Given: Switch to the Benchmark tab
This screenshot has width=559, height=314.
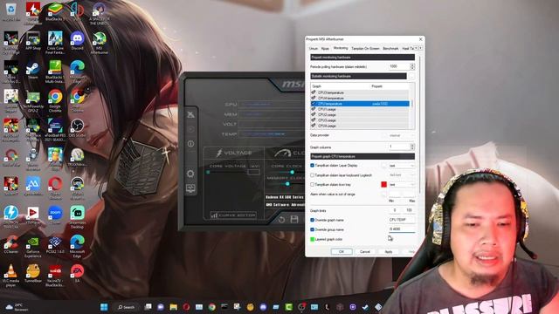Looking at the screenshot, I should point(390,48).
